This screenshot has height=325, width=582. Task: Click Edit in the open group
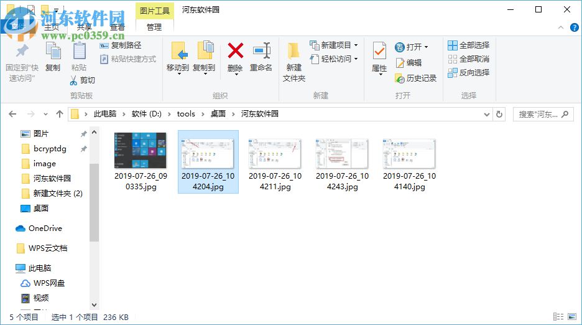409,63
